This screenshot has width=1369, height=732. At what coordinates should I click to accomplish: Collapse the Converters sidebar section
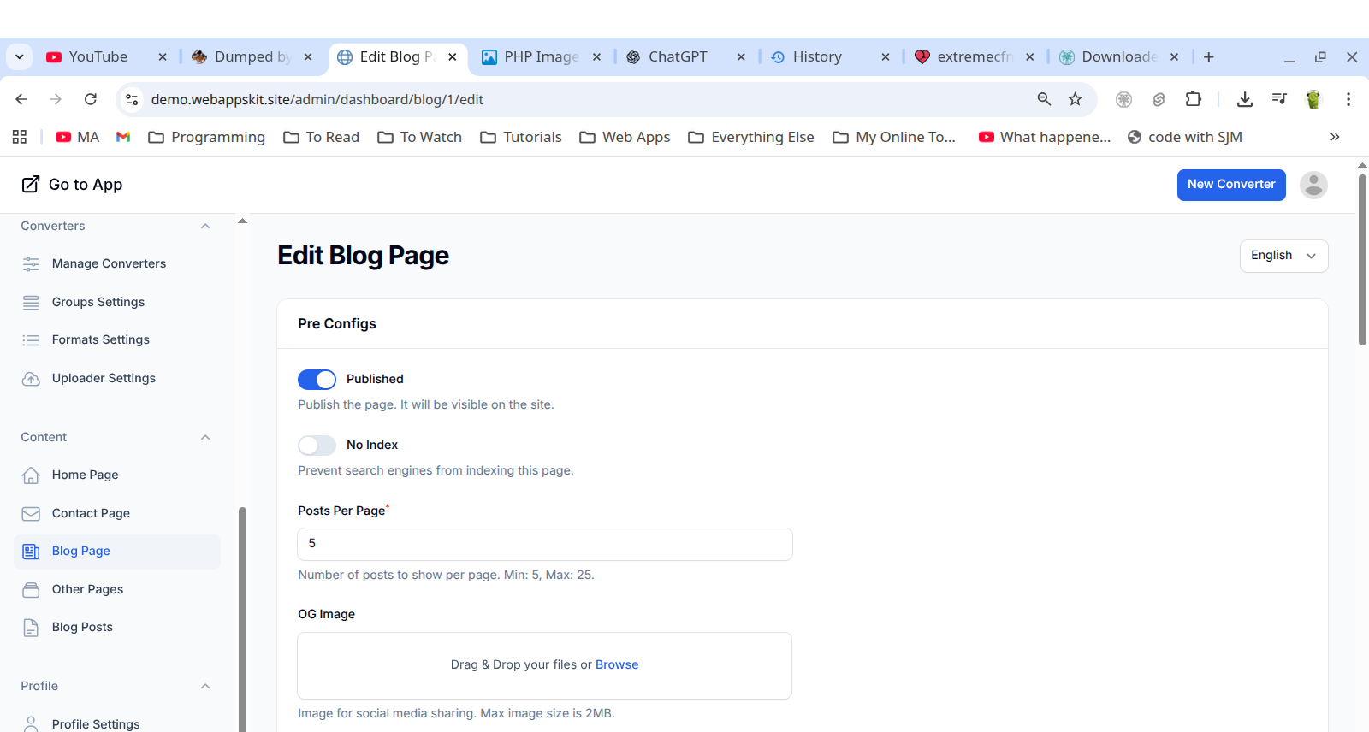(205, 227)
